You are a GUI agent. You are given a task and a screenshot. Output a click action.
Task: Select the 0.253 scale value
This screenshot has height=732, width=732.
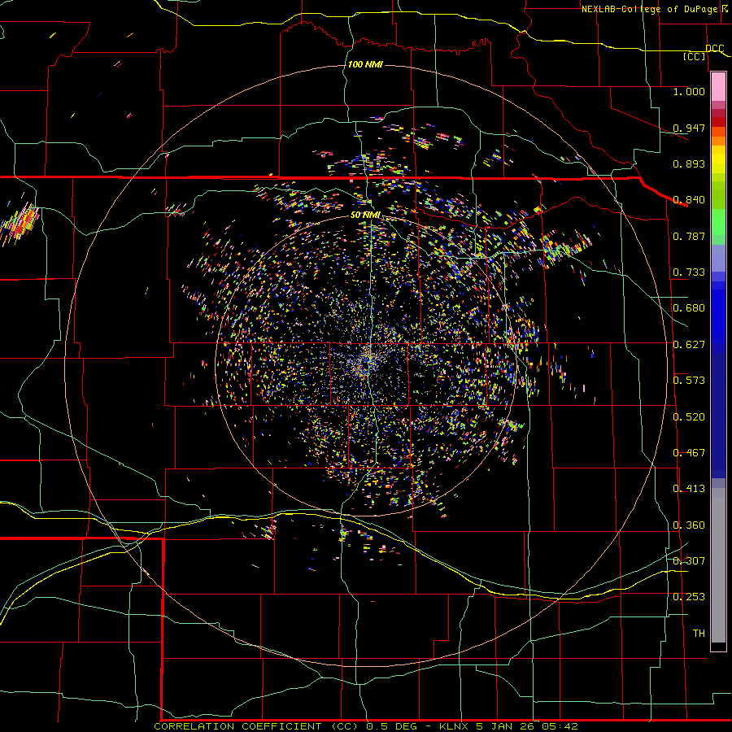point(689,597)
